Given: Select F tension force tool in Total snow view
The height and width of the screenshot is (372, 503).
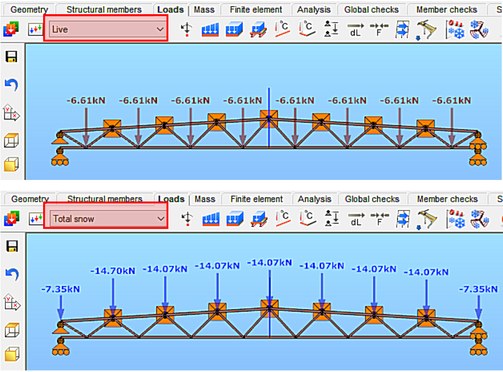Looking at the screenshot, I should 379,219.
